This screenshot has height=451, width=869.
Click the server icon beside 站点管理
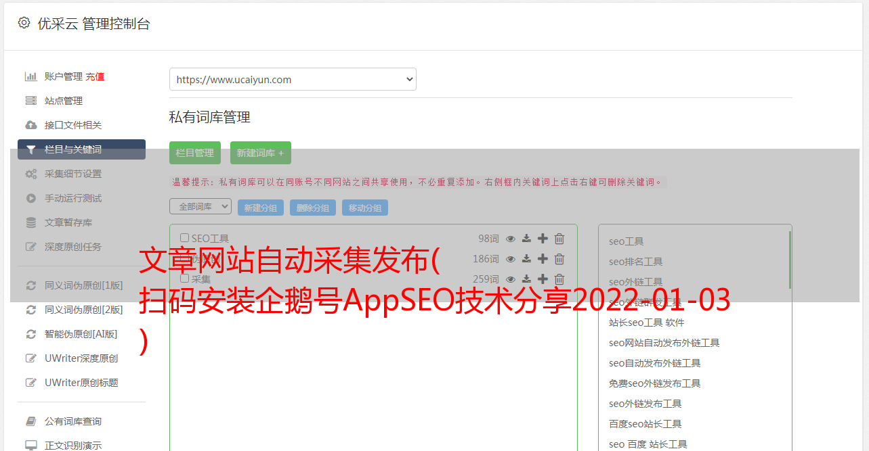tap(31, 101)
